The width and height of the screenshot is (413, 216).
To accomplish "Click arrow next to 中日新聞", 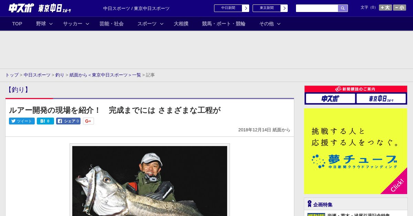I will tap(246, 8).
